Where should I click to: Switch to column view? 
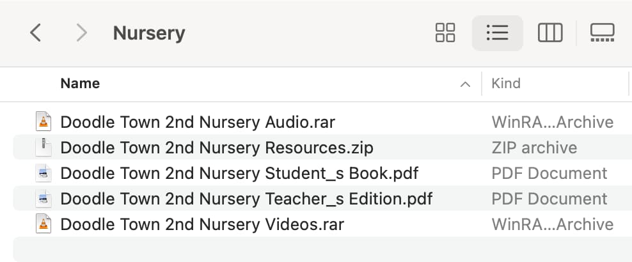tap(550, 33)
